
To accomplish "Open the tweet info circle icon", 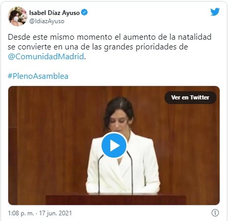I will (x=215, y=213).
